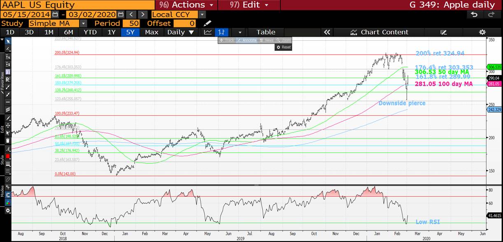The width and height of the screenshot is (503, 242).
Task: Click the AAPL US Equity security field
Action: 77,5
